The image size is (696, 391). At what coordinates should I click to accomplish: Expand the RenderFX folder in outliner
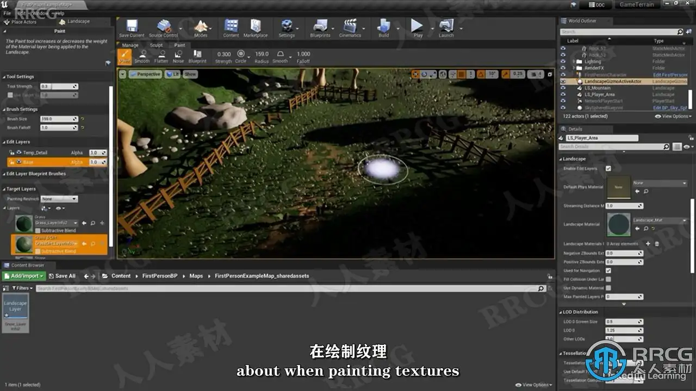(x=574, y=68)
